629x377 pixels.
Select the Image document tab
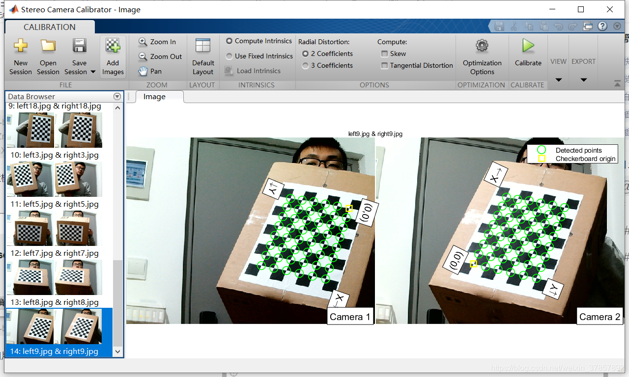coord(154,97)
